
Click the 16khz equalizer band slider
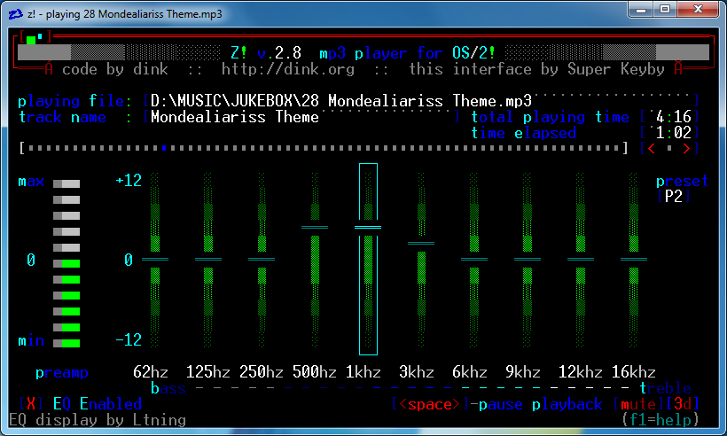coord(634,259)
